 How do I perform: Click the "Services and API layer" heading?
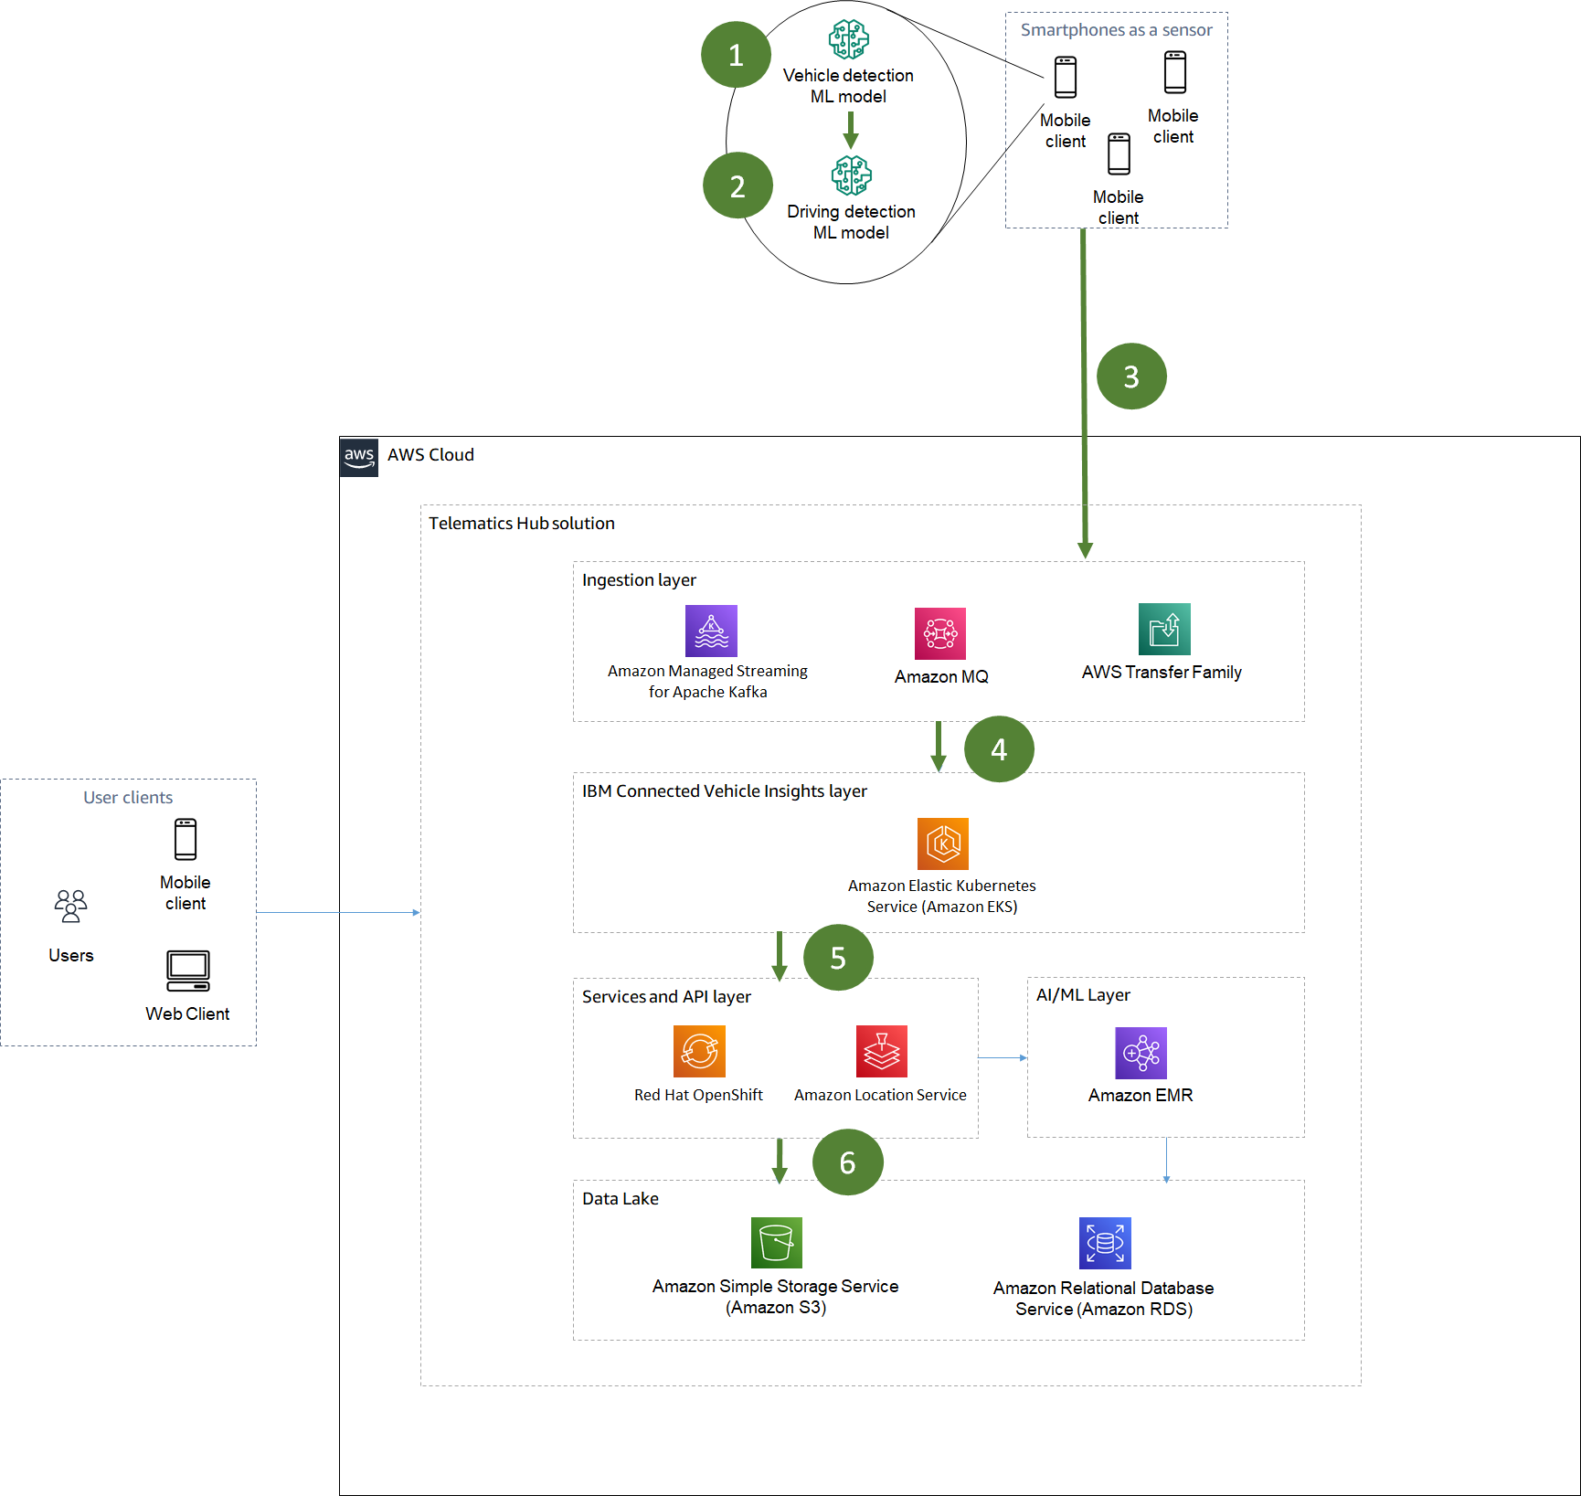pyautogui.click(x=666, y=997)
